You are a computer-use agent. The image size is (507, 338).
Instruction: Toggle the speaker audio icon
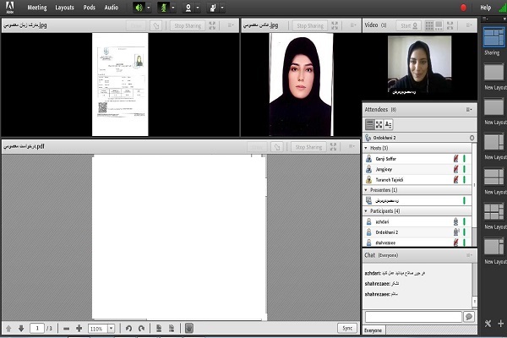pyautogui.click(x=139, y=8)
